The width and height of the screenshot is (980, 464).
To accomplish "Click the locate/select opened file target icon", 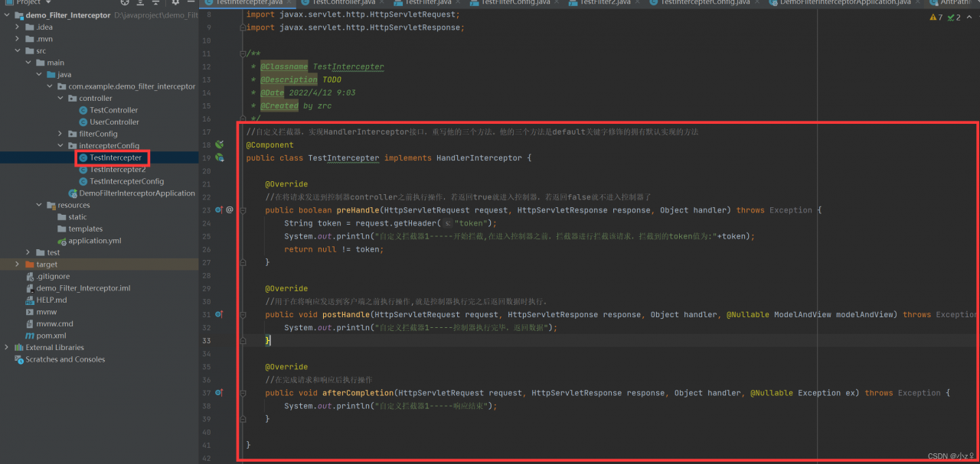I will [x=125, y=2].
